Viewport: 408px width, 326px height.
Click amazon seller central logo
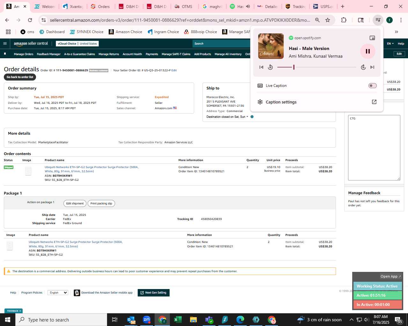[x=31, y=44]
